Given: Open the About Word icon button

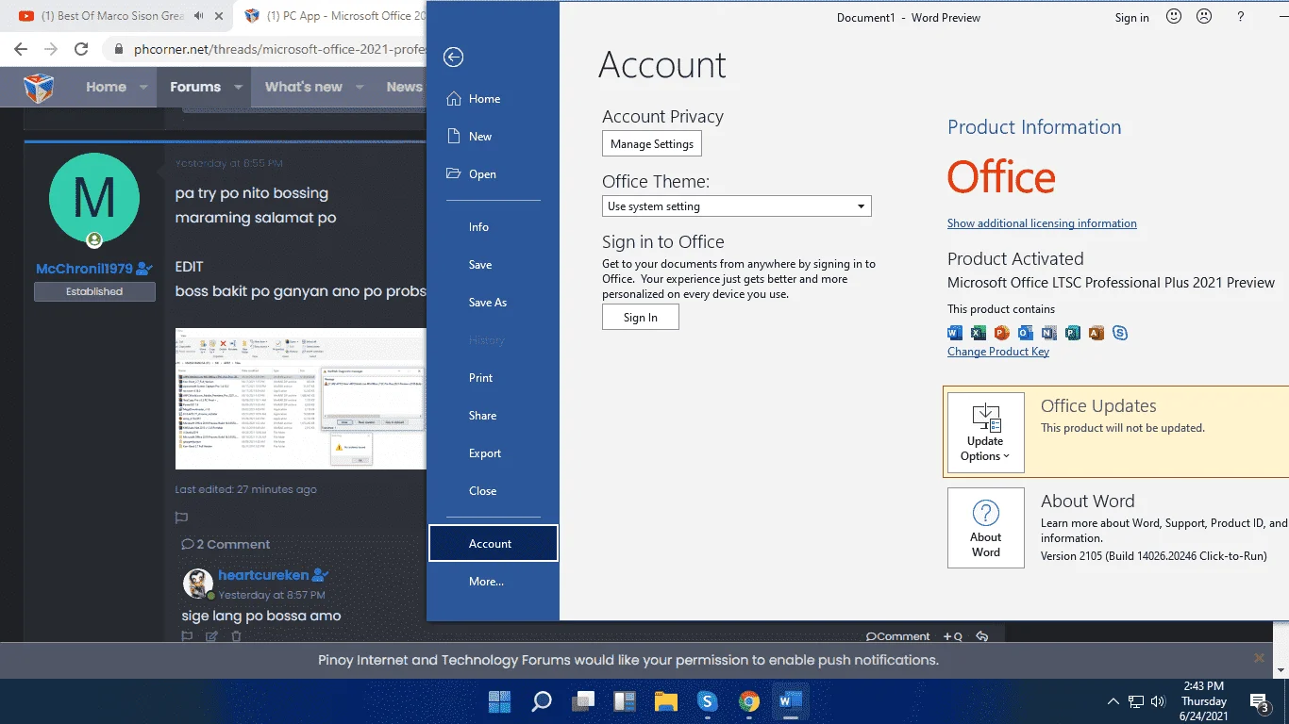Looking at the screenshot, I should click(986, 528).
